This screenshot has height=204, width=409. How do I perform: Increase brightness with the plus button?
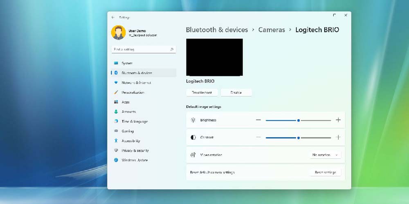[x=338, y=120]
